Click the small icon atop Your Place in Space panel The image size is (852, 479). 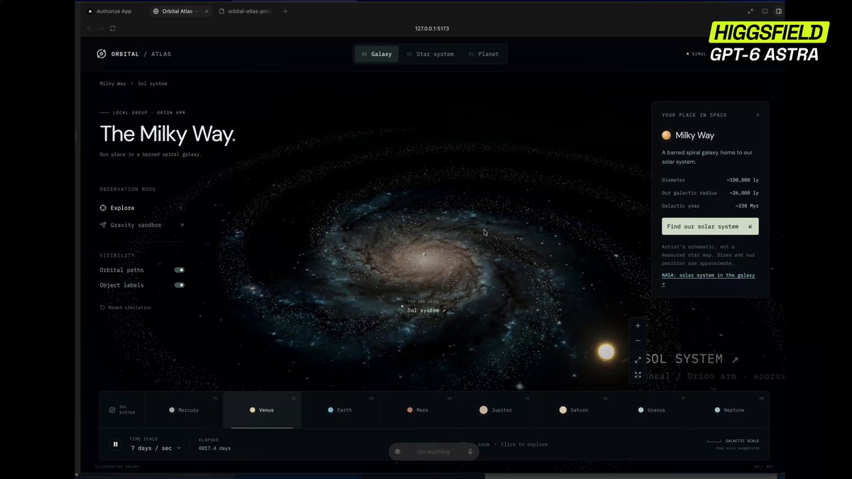pyautogui.click(x=758, y=115)
